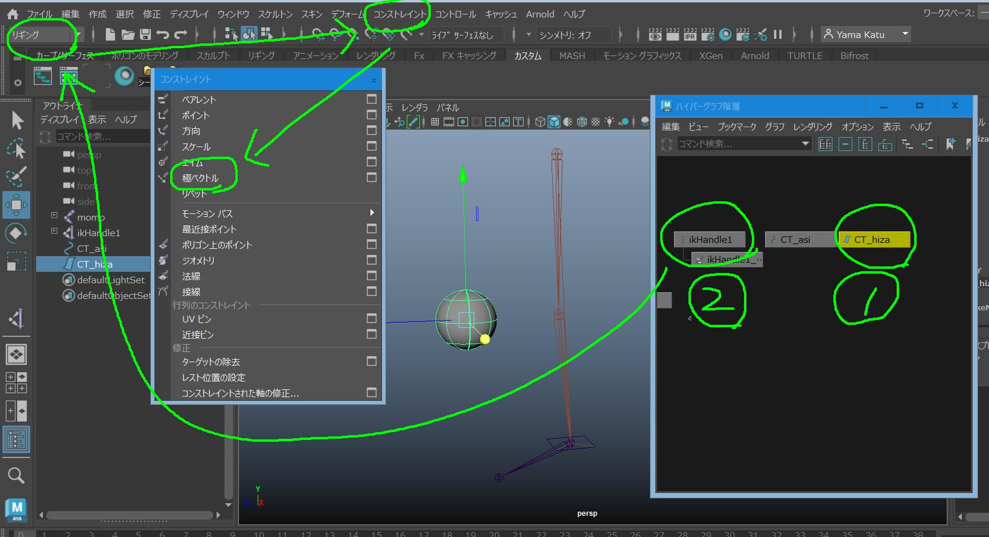This screenshot has height=537, width=989.
Task: Select the CT_asi node in Hypergraph
Action: (801, 239)
